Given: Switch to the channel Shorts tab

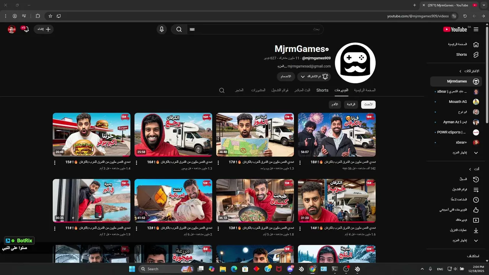Looking at the screenshot, I should [322, 91].
